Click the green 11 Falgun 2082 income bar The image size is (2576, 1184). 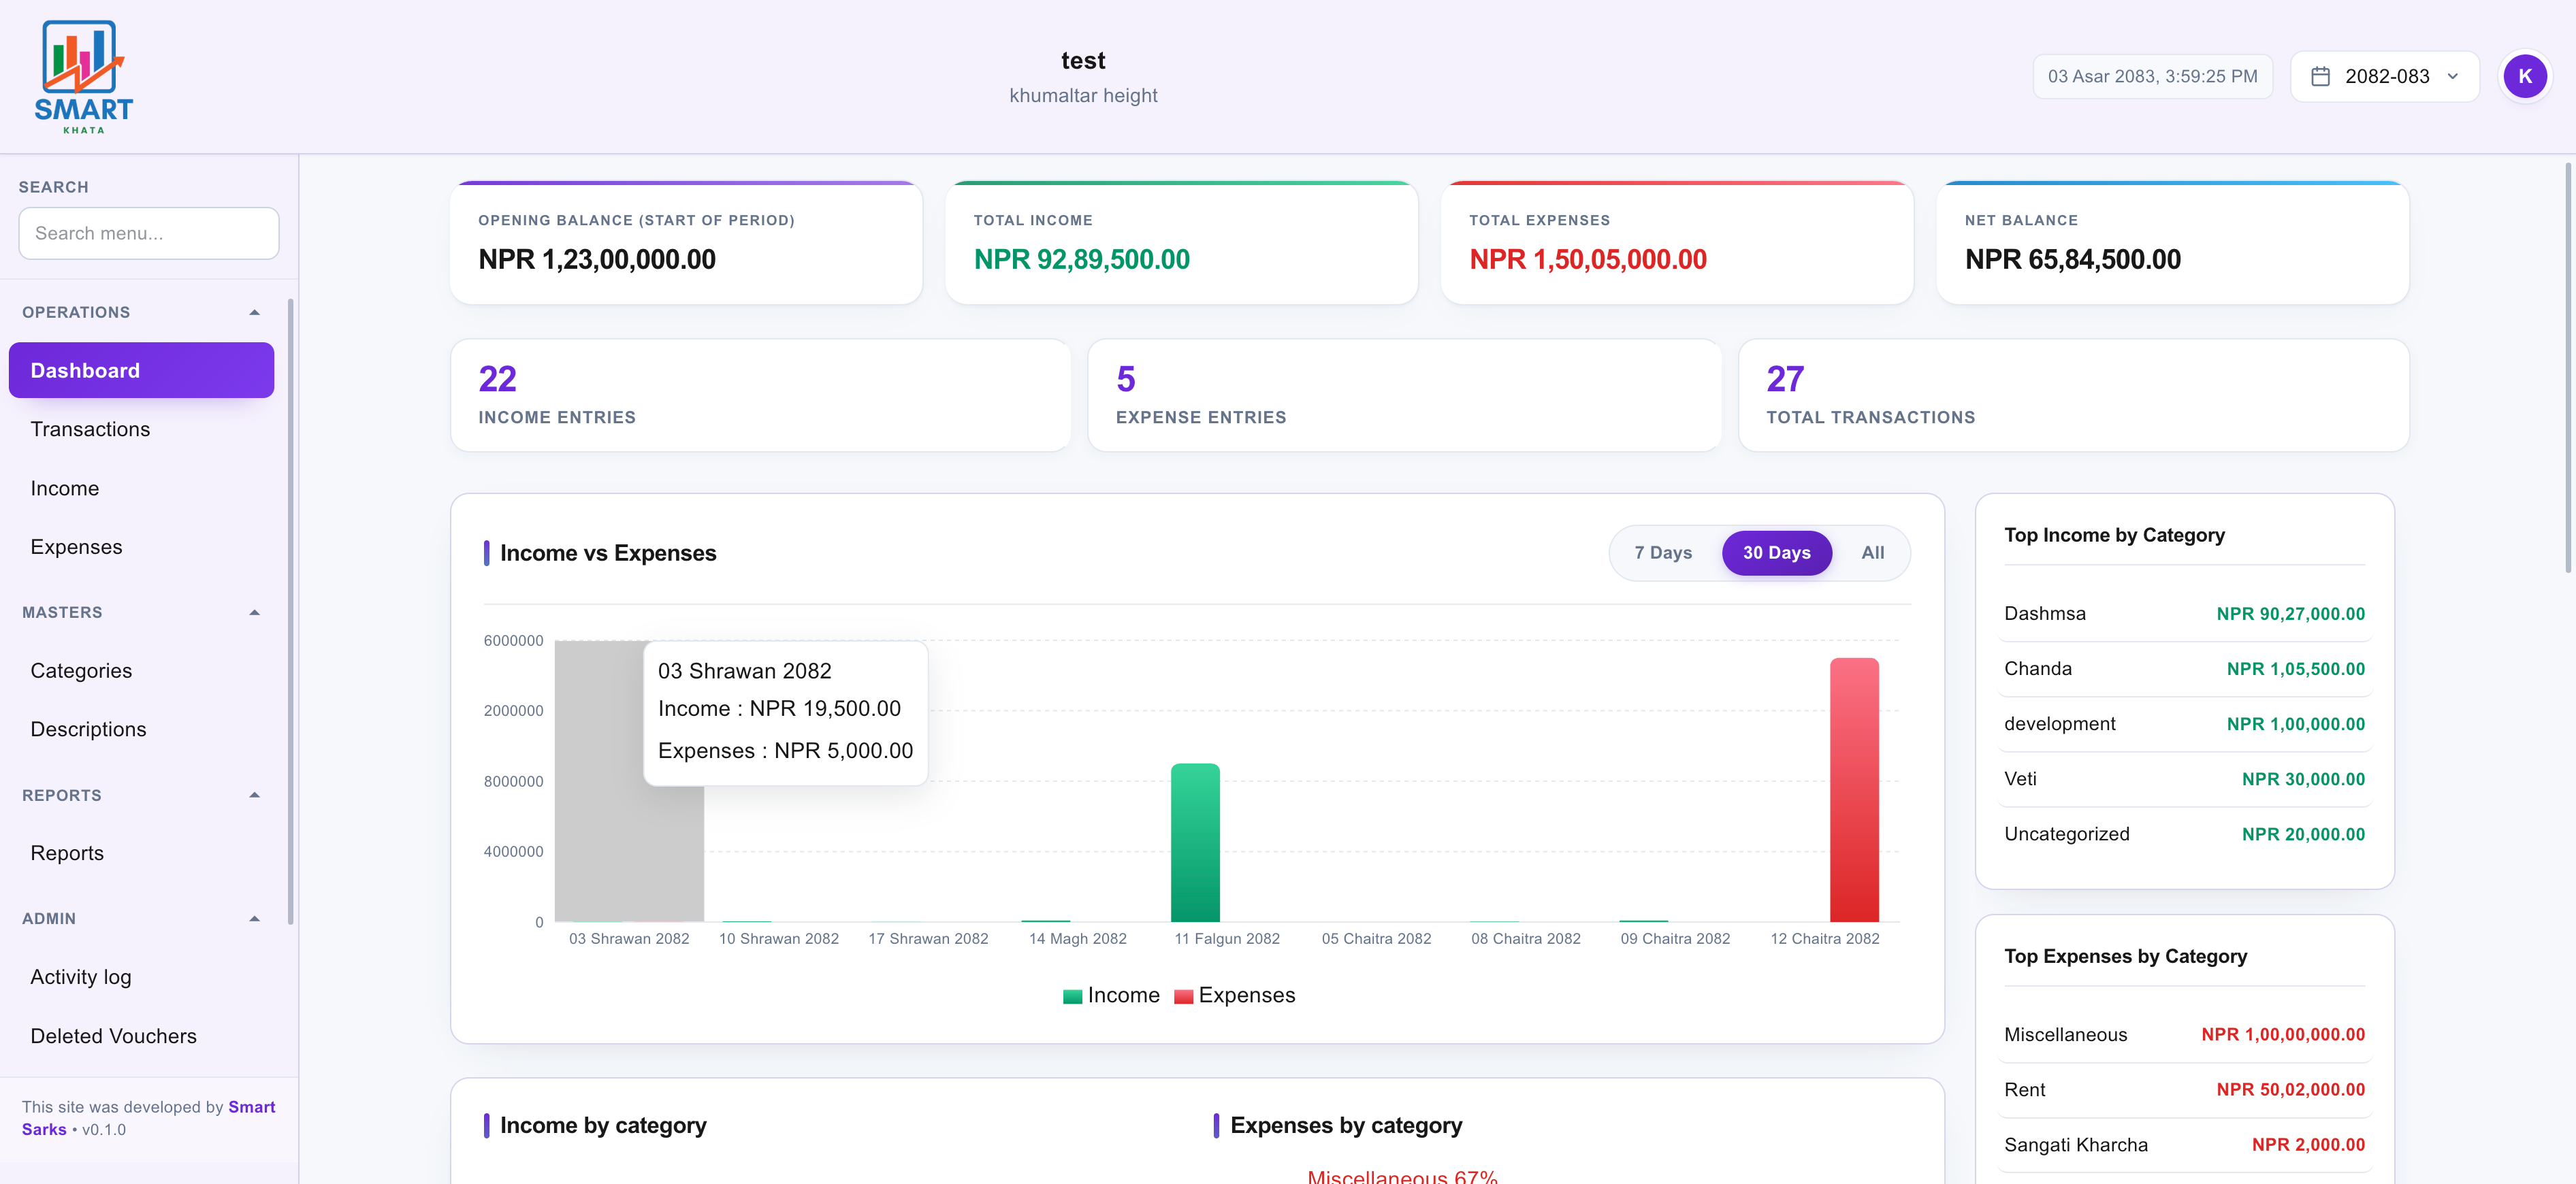tap(1195, 842)
